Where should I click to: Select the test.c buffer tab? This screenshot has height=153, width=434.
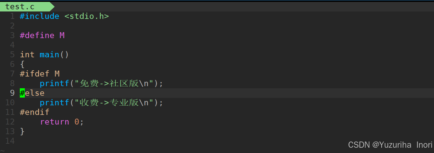coord(20,7)
